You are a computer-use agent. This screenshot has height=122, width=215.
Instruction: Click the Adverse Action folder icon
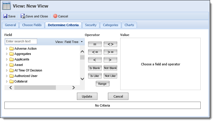[x=11, y=49]
